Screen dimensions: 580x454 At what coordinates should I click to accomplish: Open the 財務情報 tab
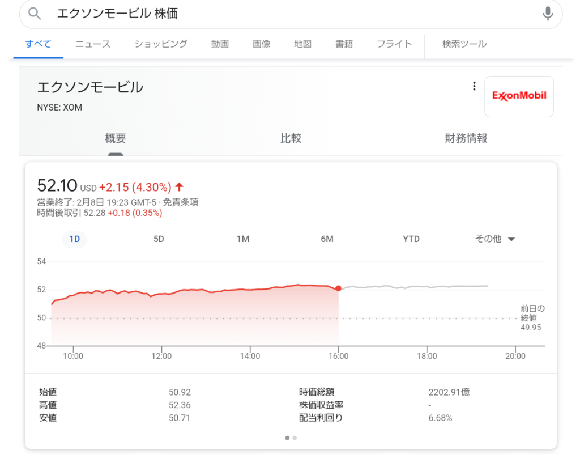point(466,138)
